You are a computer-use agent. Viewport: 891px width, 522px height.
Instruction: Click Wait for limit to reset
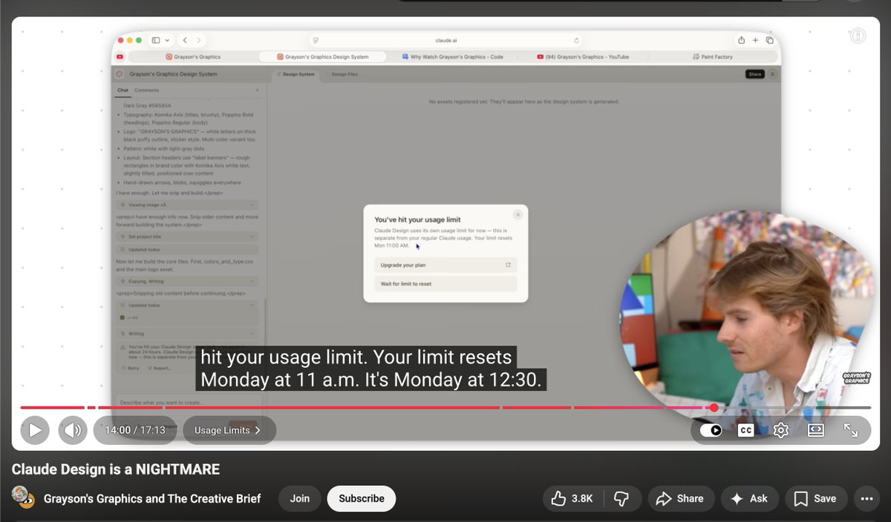[446, 284]
